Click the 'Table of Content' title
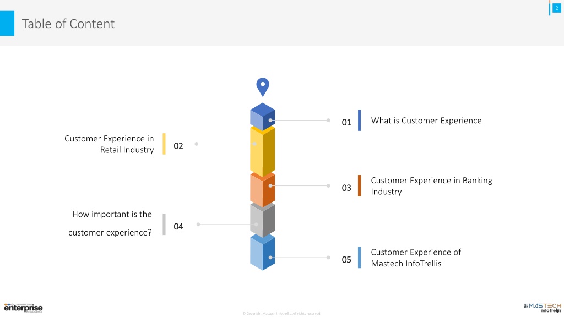This screenshot has height=317, width=564. [x=68, y=24]
